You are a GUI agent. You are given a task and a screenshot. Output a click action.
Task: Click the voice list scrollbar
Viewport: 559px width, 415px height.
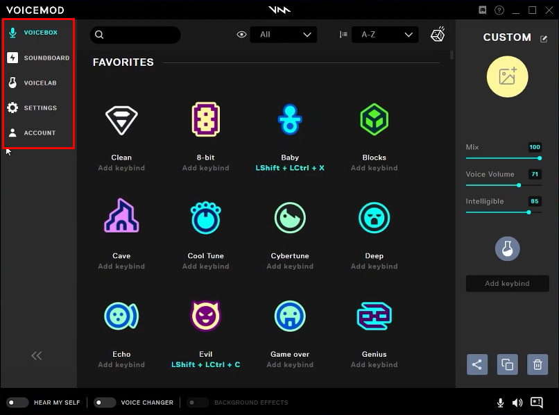[452, 55]
